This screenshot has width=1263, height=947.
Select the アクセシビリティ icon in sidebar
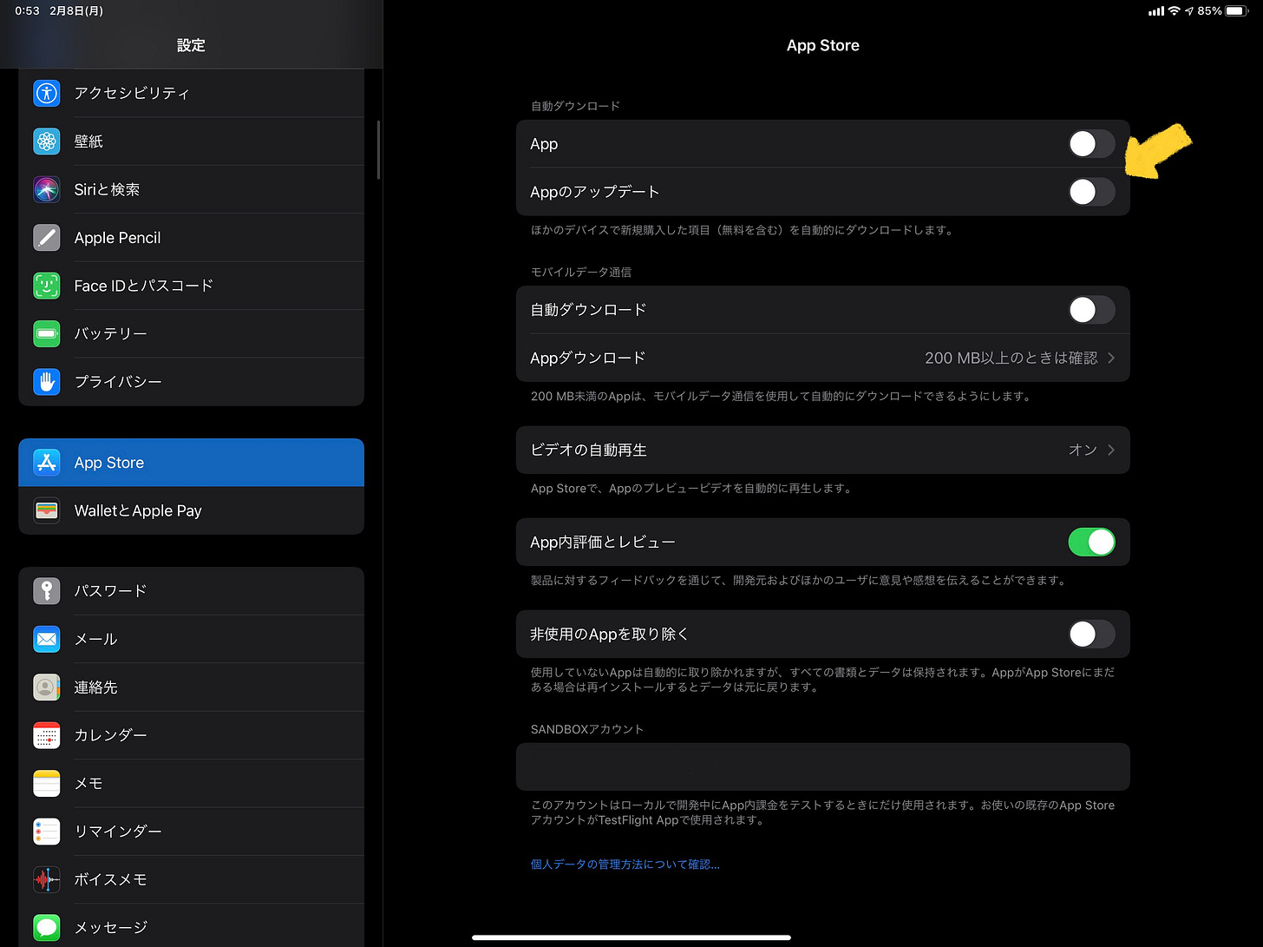[x=46, y=93]
